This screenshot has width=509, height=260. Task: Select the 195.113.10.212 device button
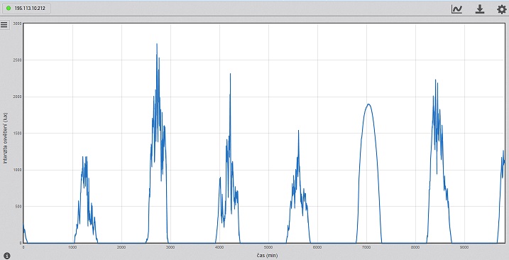(x=26, y=8)
